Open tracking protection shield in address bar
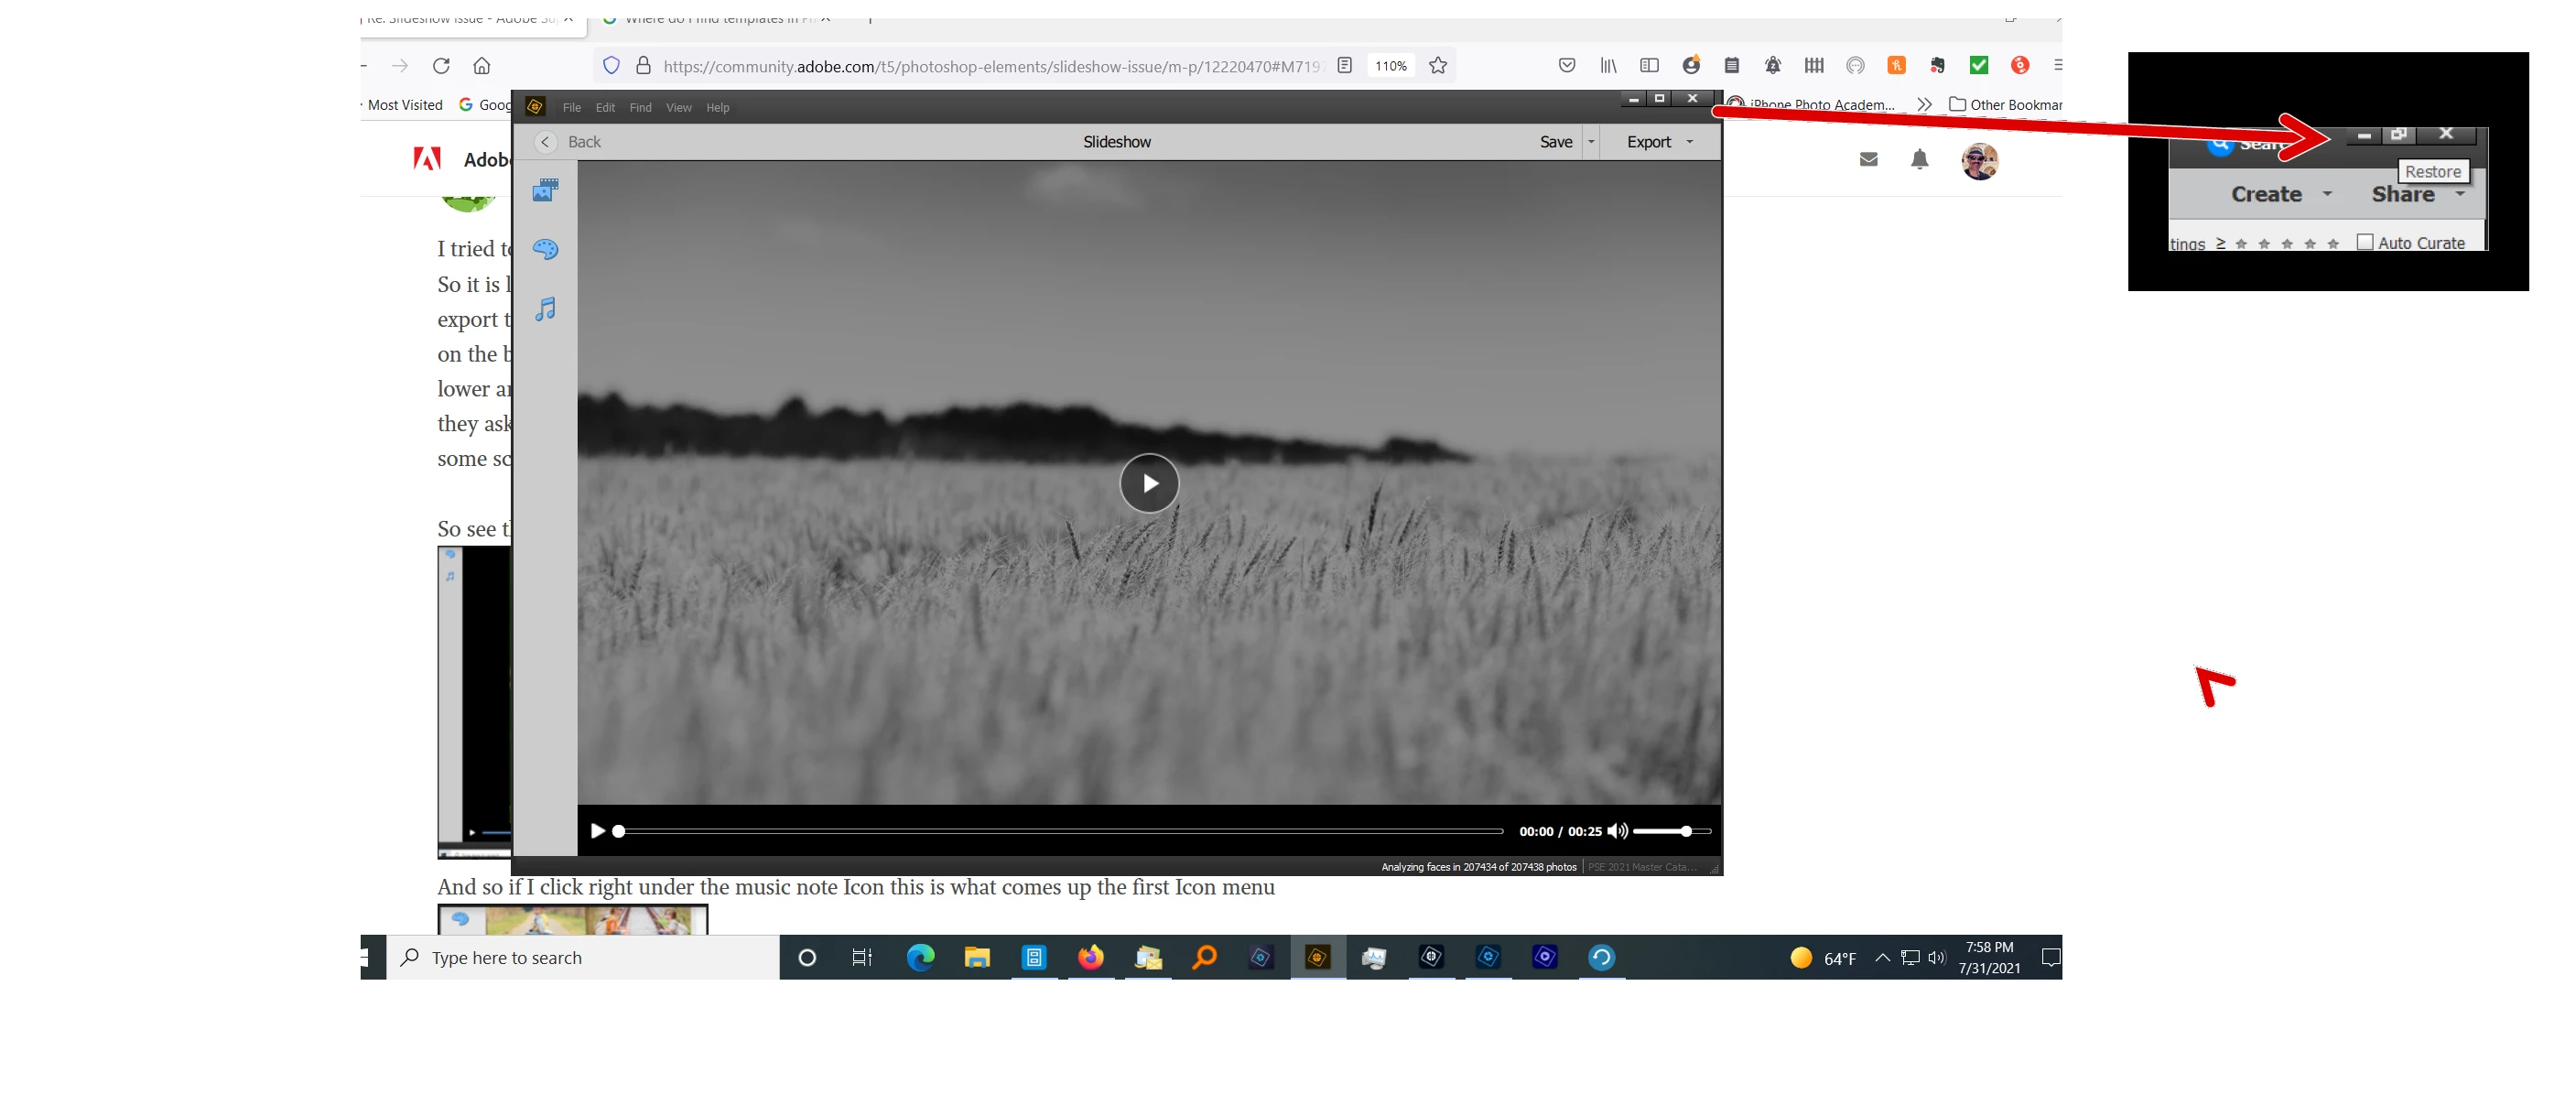Screen dimensions: 2576x1116 [x=611, y=66]
